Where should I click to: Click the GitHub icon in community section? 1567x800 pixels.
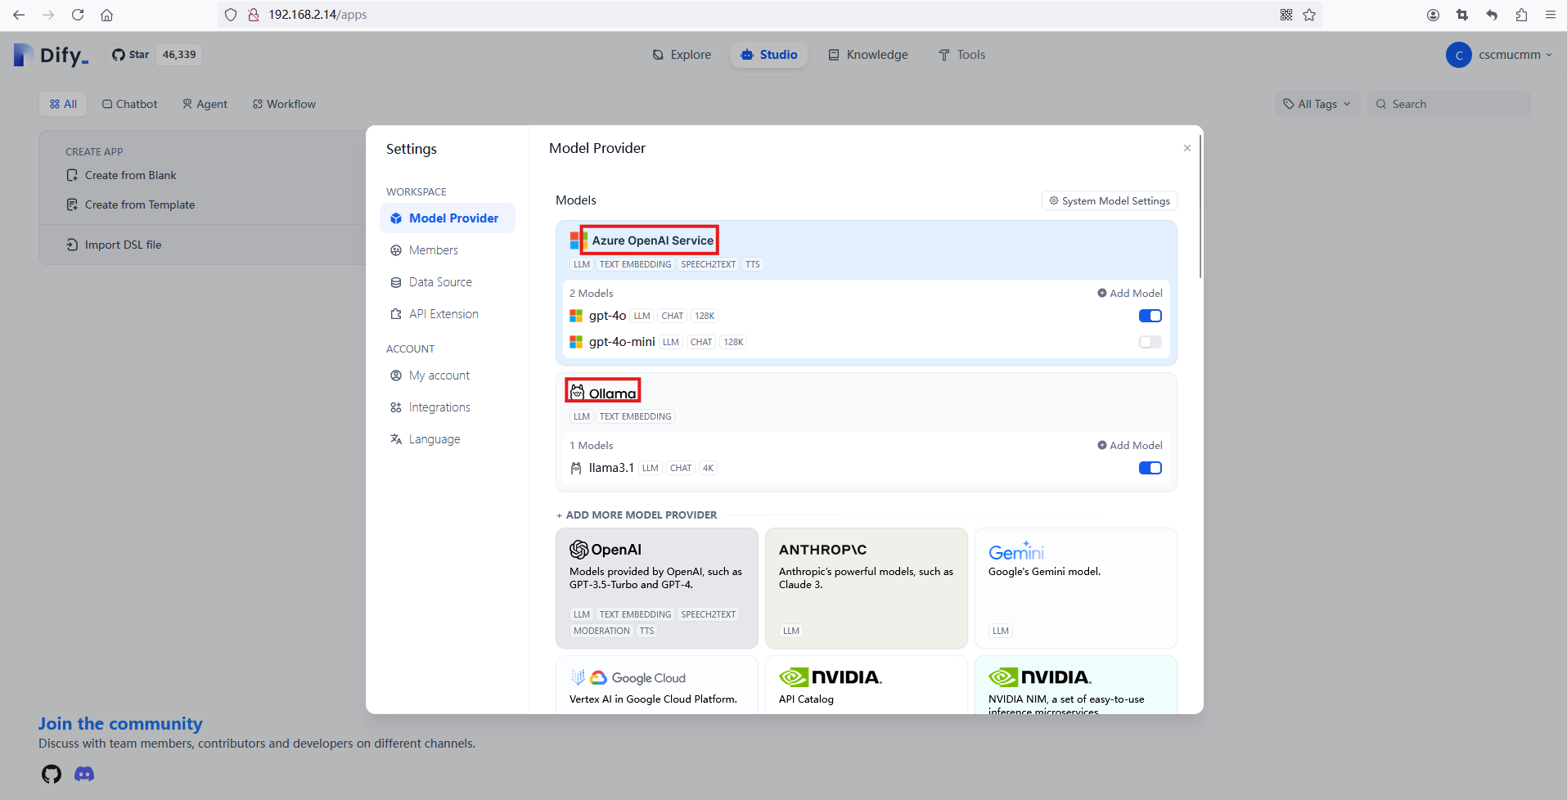pyautogui.click(x=52, y=774)
